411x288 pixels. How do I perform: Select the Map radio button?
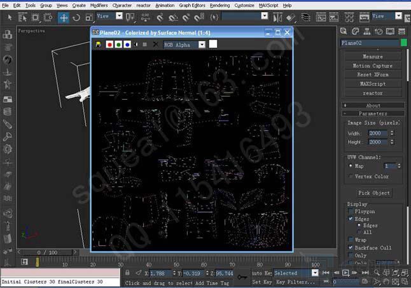351,166
